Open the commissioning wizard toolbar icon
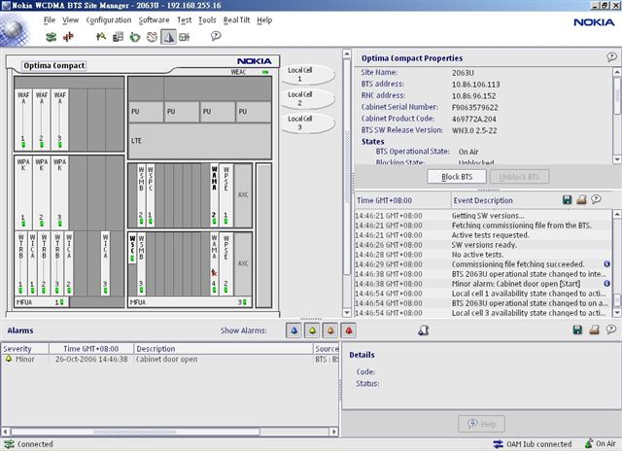The height and width of the screenshot is (451, 622). [101, 37]
